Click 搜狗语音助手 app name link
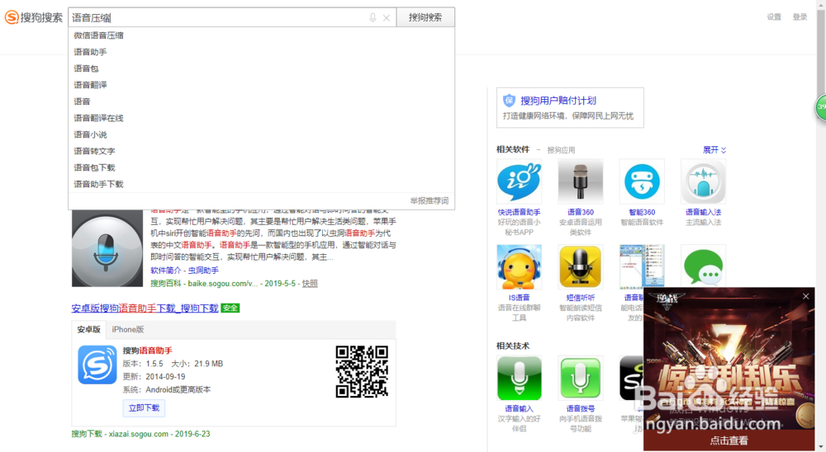This screenshot has width=826, height=452. (148, 351)
